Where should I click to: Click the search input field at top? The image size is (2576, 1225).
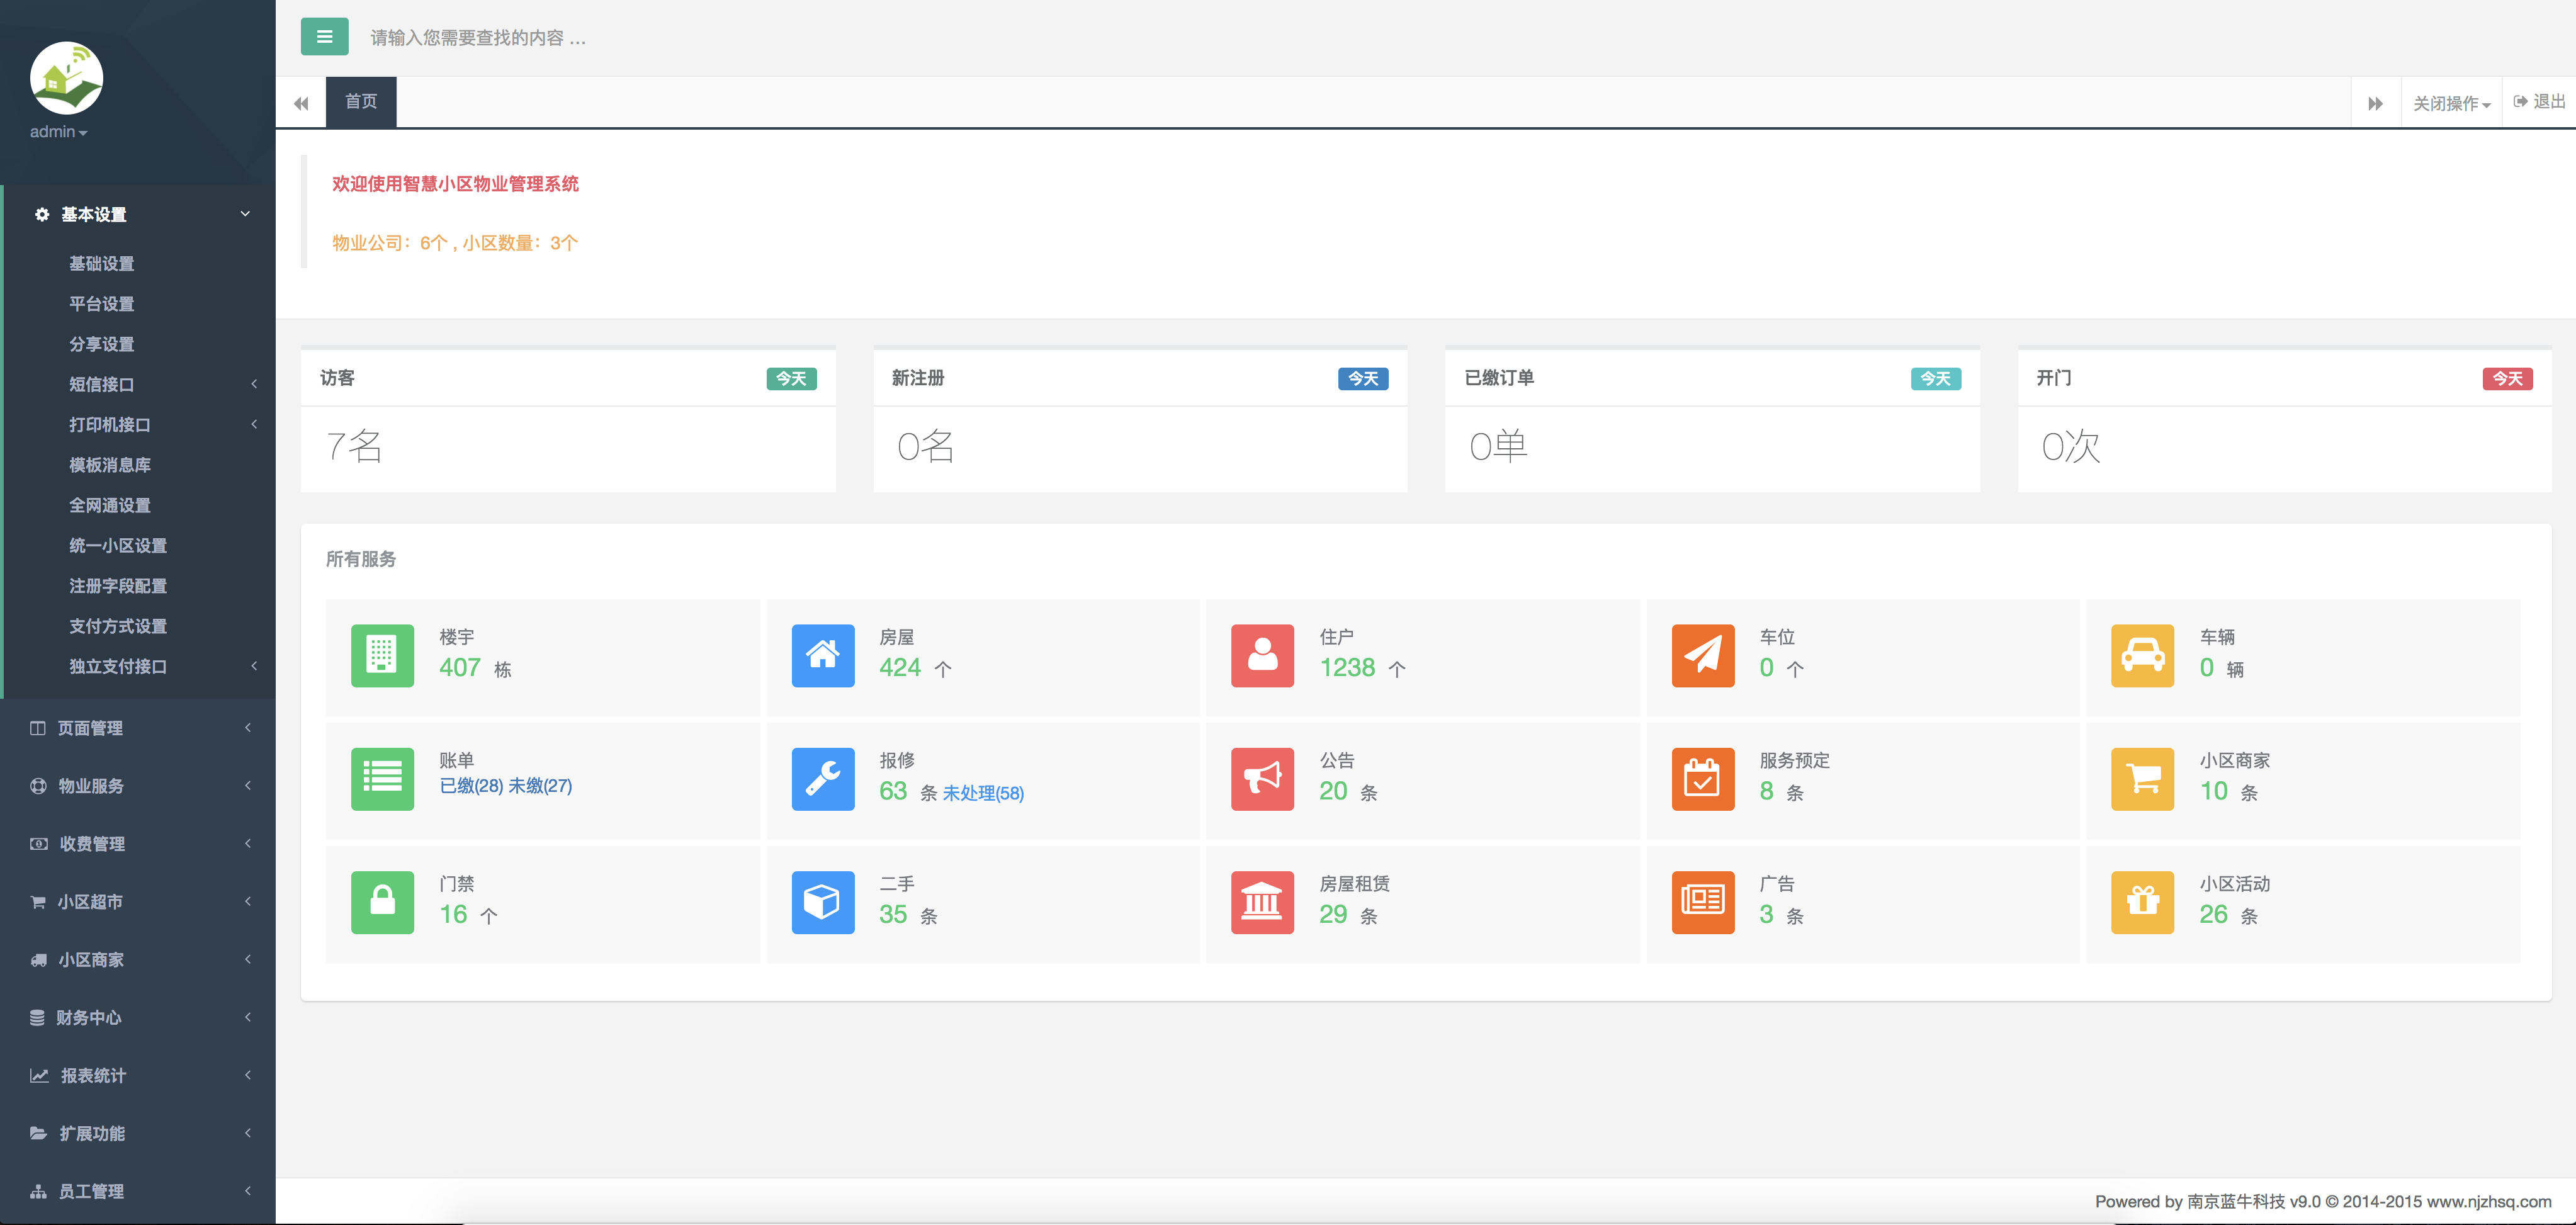coord(479,38)
